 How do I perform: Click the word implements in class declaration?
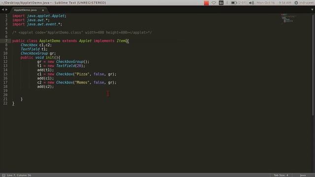pos(104,41)
